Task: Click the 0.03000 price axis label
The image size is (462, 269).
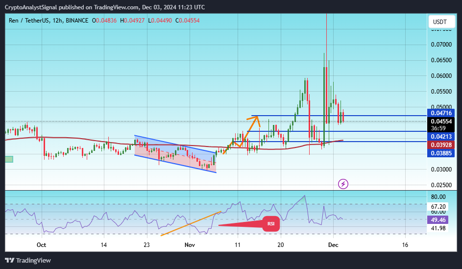Action: 441,170
